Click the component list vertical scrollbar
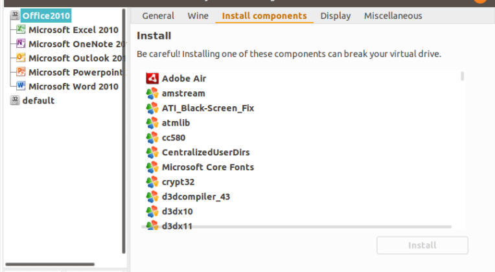The height and width of the screenshot is (272, 495). coord(463,76)
